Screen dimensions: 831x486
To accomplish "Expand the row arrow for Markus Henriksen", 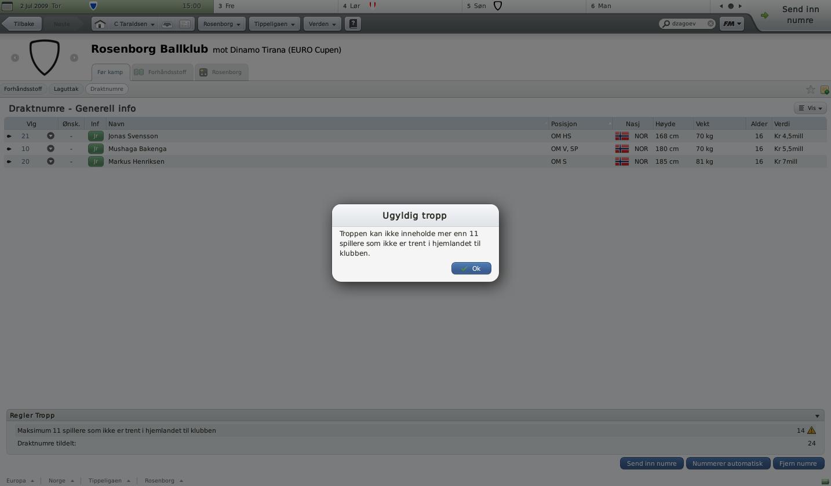I will [9, 161].
